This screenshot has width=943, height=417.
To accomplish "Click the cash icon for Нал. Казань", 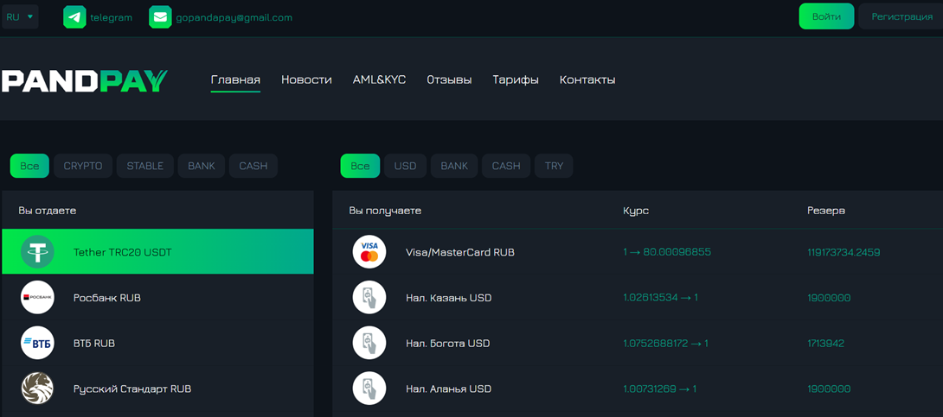I will [x=369, y=298].
